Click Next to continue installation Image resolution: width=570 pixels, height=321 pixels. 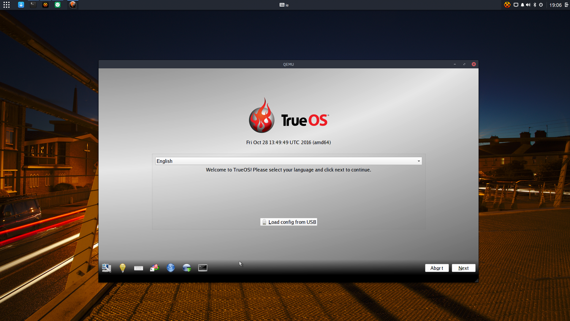click(x=463, y=268)
